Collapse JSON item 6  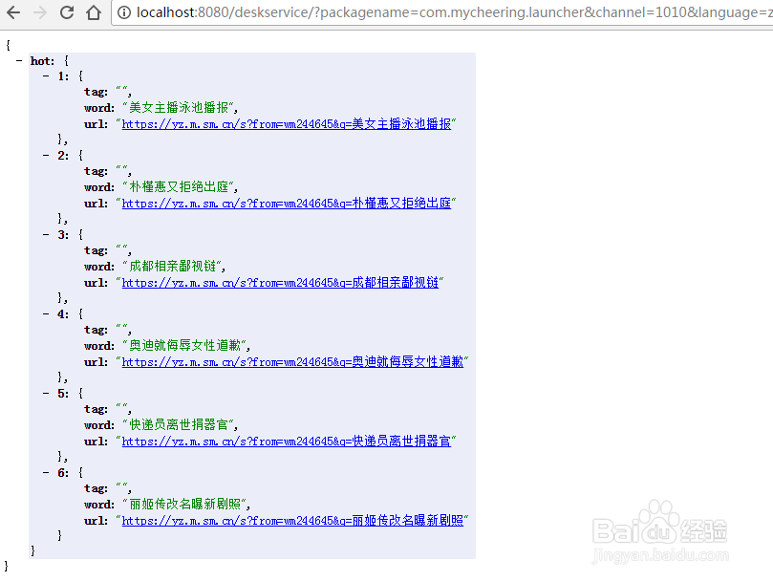coord(46,473)
